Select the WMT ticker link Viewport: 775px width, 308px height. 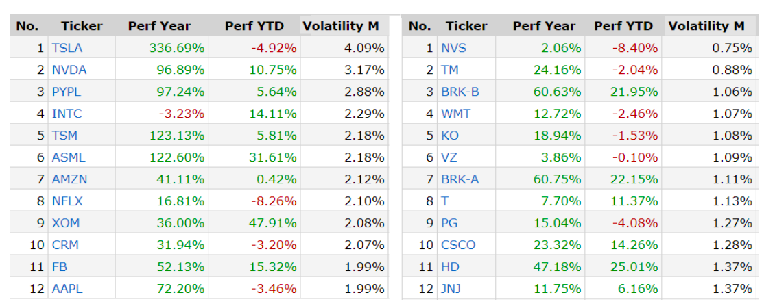pos(455,114)
